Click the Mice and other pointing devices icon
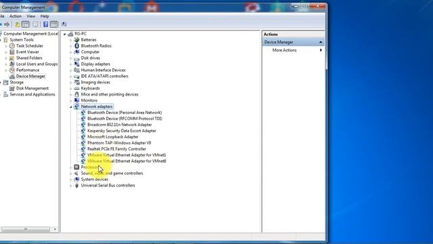The height and width of the screenshot is (244, 433). 76,94
